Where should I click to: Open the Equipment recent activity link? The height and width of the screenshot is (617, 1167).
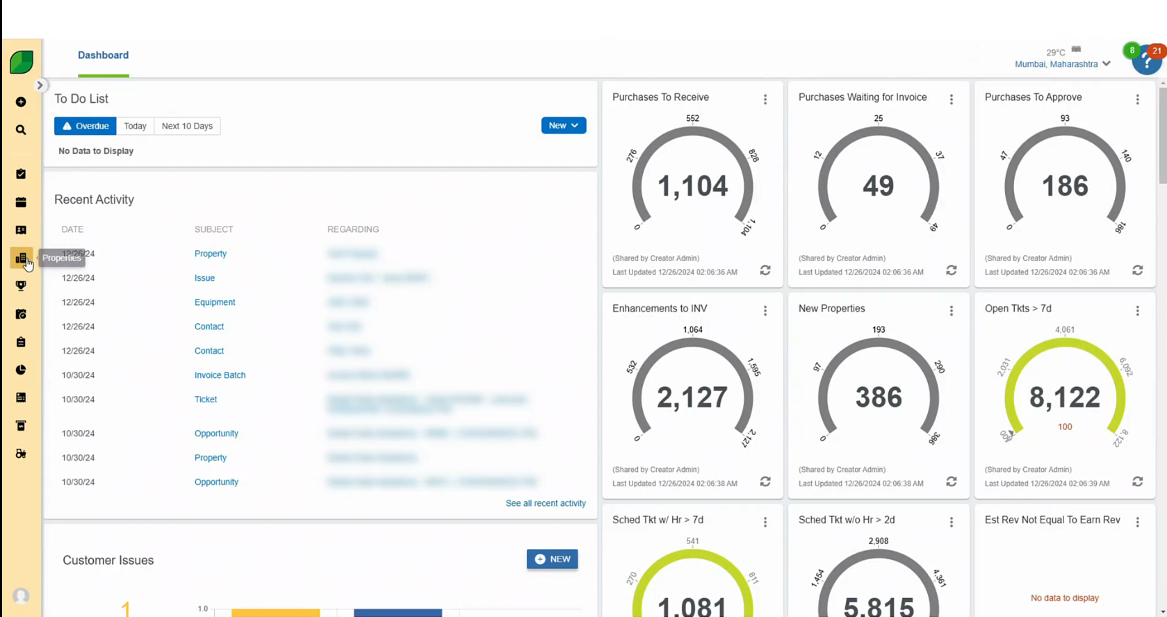215,302
